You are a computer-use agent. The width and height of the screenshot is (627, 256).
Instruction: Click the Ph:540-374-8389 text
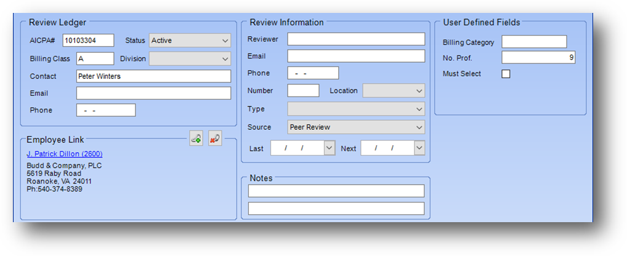pos(54,190)
